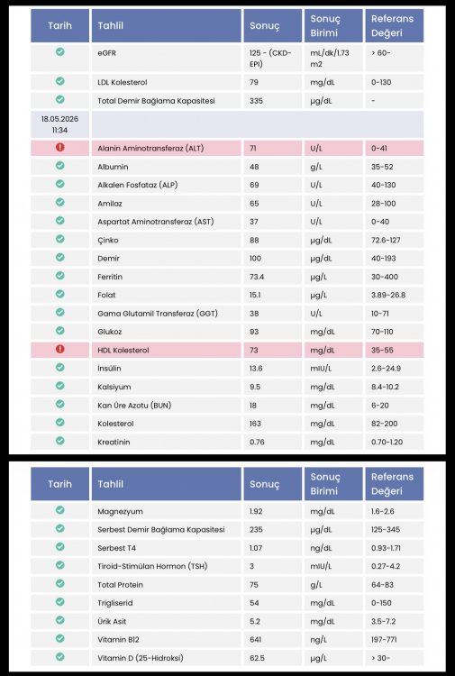
Task: Click green check icon beside Magnezyum
Action: pos(59,510)
